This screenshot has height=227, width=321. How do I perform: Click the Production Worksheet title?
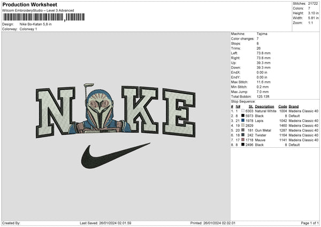[x=29, y=5]
